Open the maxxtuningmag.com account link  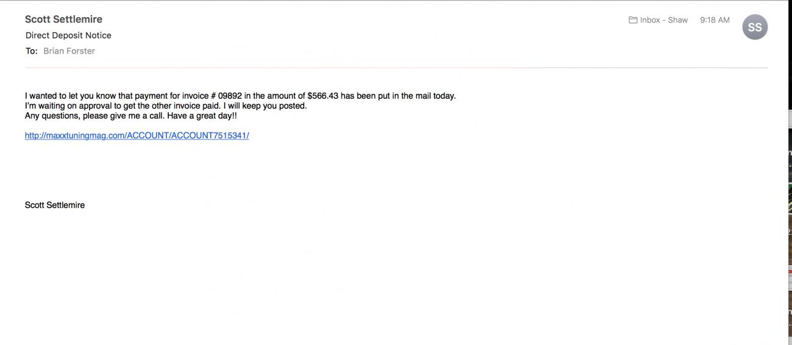point(136,135)
